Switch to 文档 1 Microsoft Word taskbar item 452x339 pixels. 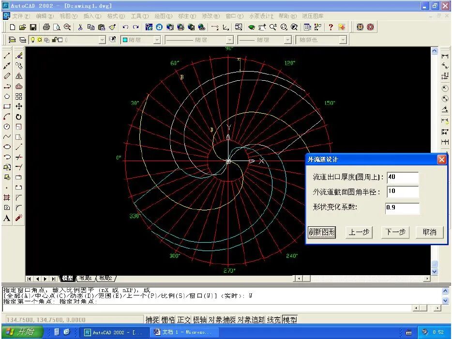pyautogui.click(x=184, y=332)
